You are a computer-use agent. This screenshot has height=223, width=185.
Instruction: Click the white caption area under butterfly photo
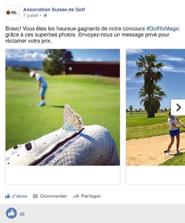tap(63, 175)
